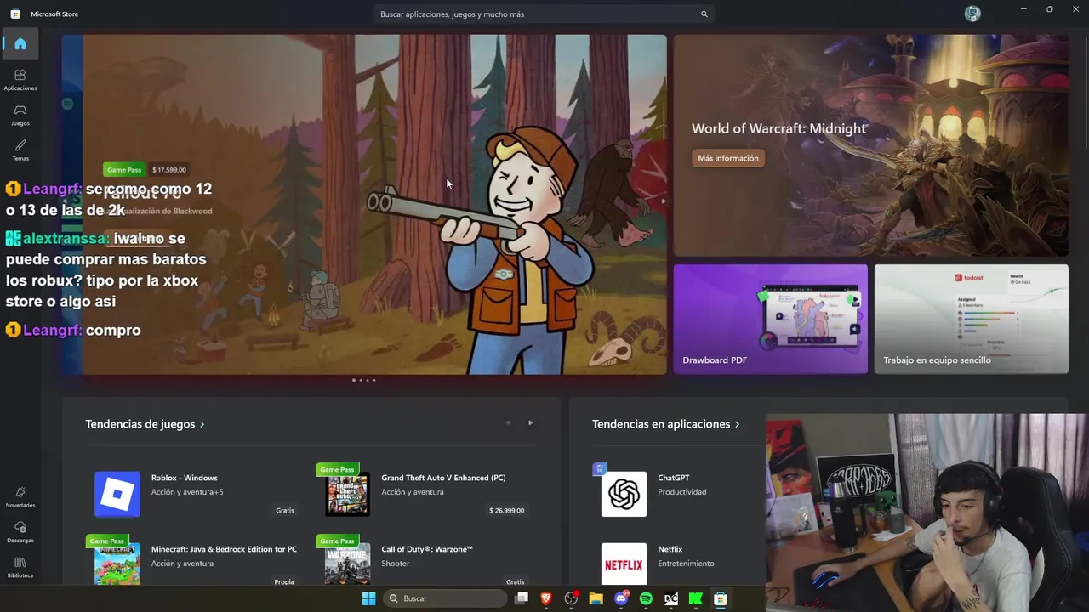
Task: Open File Explorer from taskbar
Action: [596, 598]
